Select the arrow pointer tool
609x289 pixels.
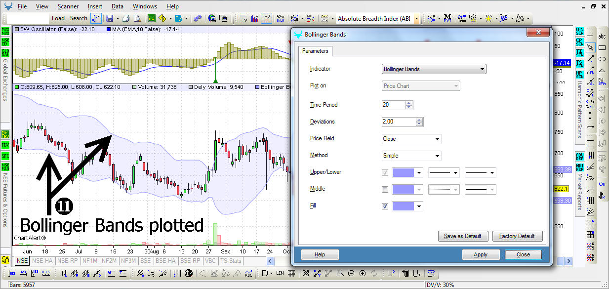pyautogui.click(x=590, y=47)
